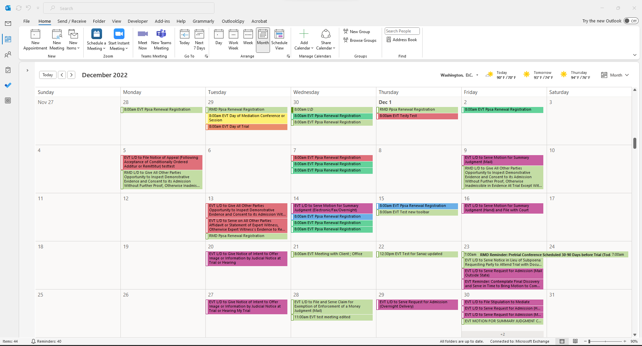This screenshot has height=346, width=642.
Task: Go to the previous month
Action: point(62,75)
